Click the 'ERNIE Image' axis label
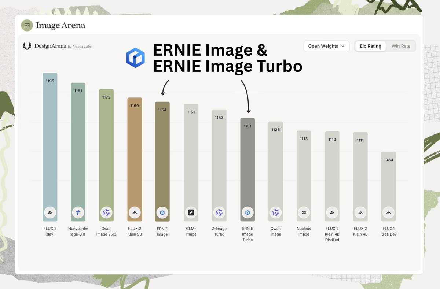The height and width of the screenshot is (289, 440). (162, 231)
